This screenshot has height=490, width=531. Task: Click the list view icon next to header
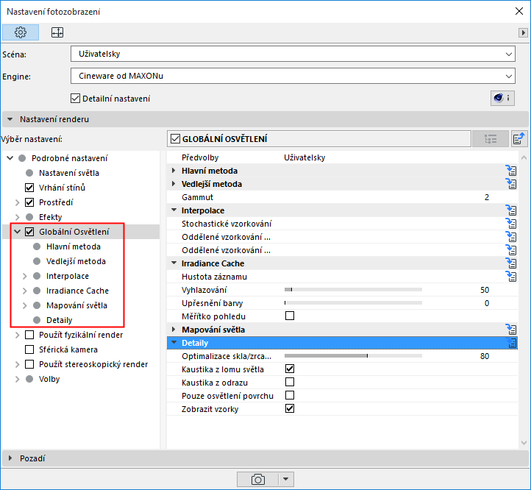pos(491,138)
